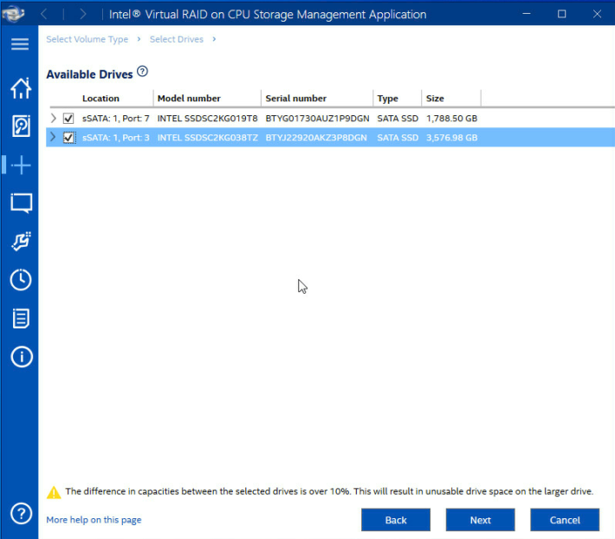Open the hamburger menu in sidebar
Screen dimensions: 615x539
pos(20,44)
